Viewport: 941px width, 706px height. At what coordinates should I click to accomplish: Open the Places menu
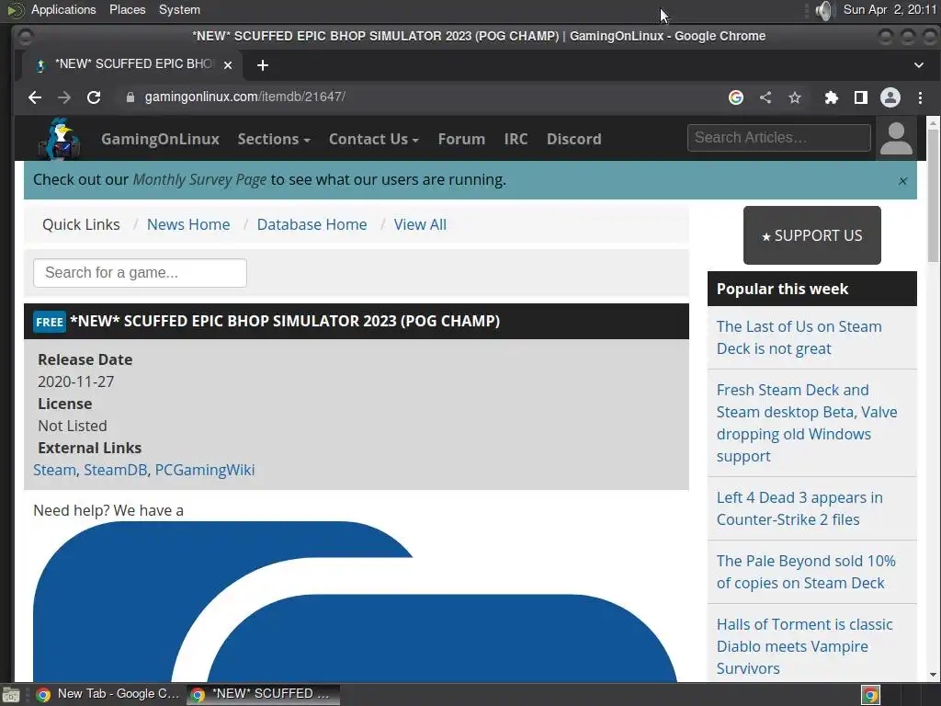127,9
